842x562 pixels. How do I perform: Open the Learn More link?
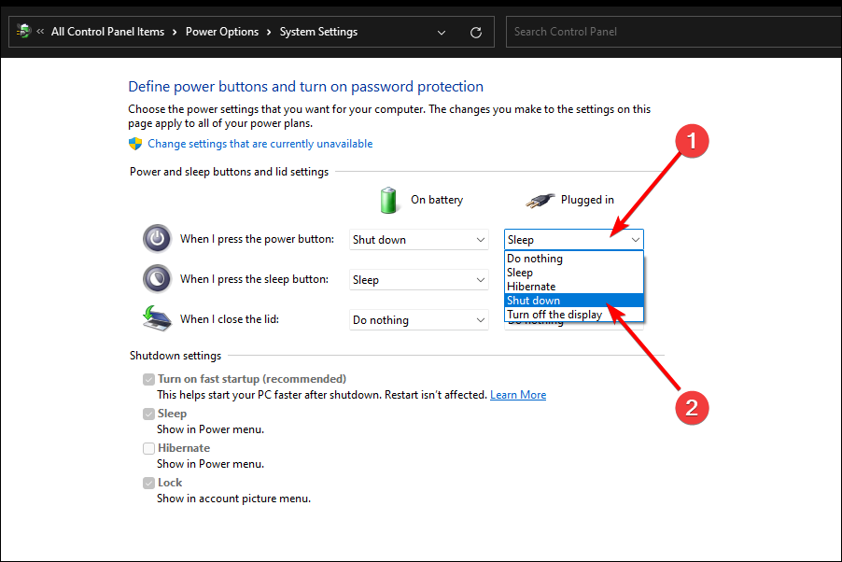click(x=518, y=395)
